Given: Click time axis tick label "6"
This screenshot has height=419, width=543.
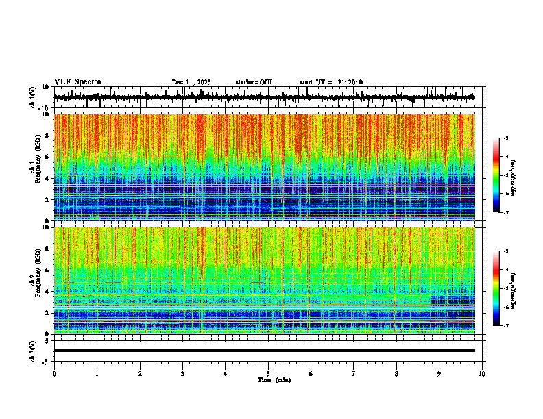Looking at the screenshot, I should click(x=311, y=374).
